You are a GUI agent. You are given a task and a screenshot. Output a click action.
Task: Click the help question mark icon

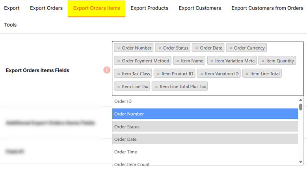coord(106,70)
